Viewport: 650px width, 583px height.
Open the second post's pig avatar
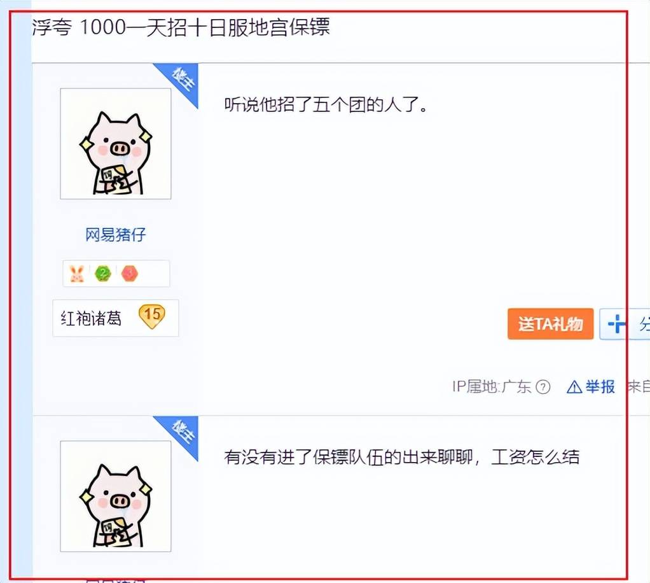116,496
